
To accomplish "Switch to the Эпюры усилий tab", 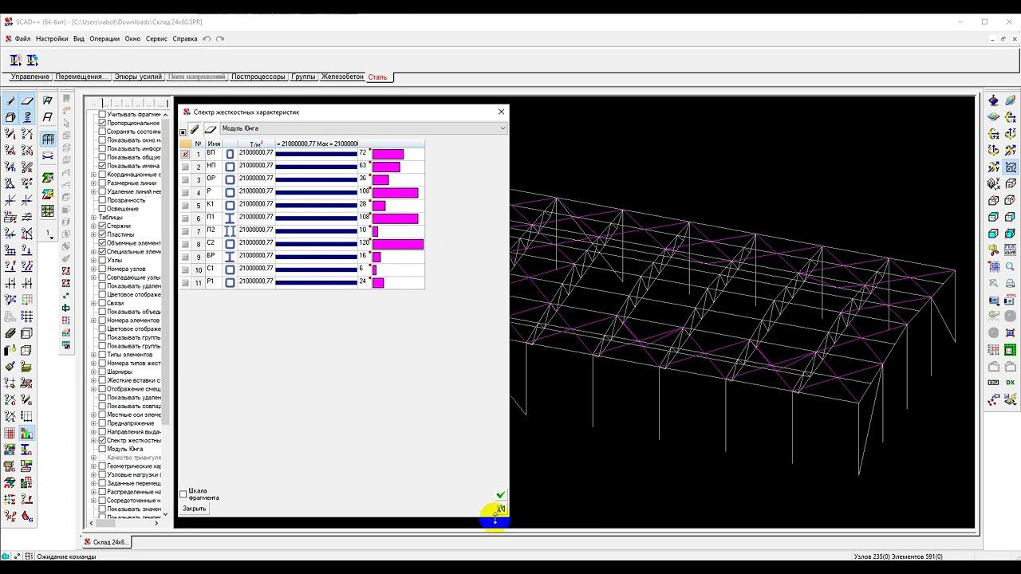I will 137,77.
